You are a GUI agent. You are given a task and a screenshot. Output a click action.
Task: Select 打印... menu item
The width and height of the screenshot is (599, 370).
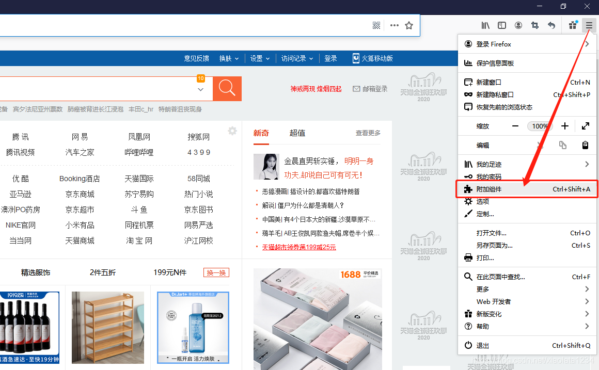tap(527, 258)
